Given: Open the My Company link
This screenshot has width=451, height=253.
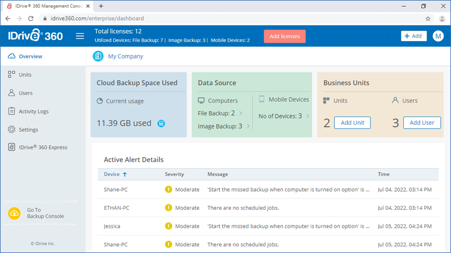Looking at the screenshot, I should coord(125,56).
